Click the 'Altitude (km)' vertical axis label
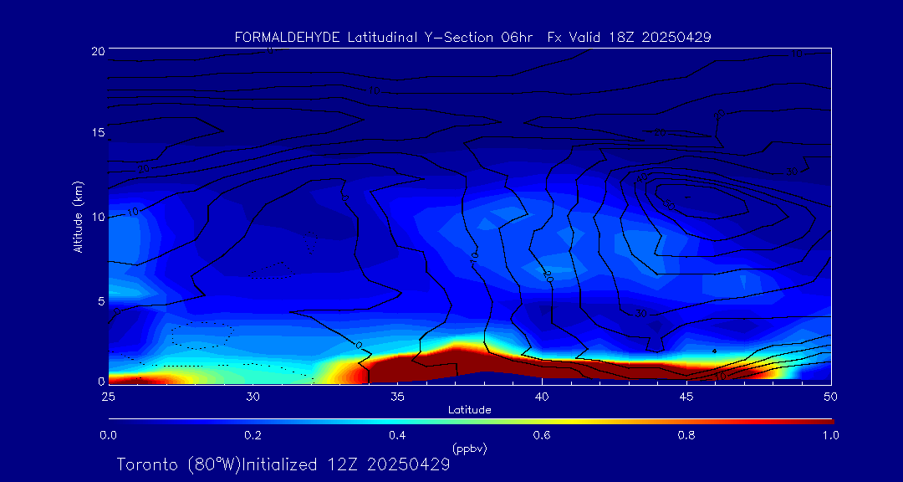Image resolution: width=903 pixels, height=482 pixels. (78, 217)
